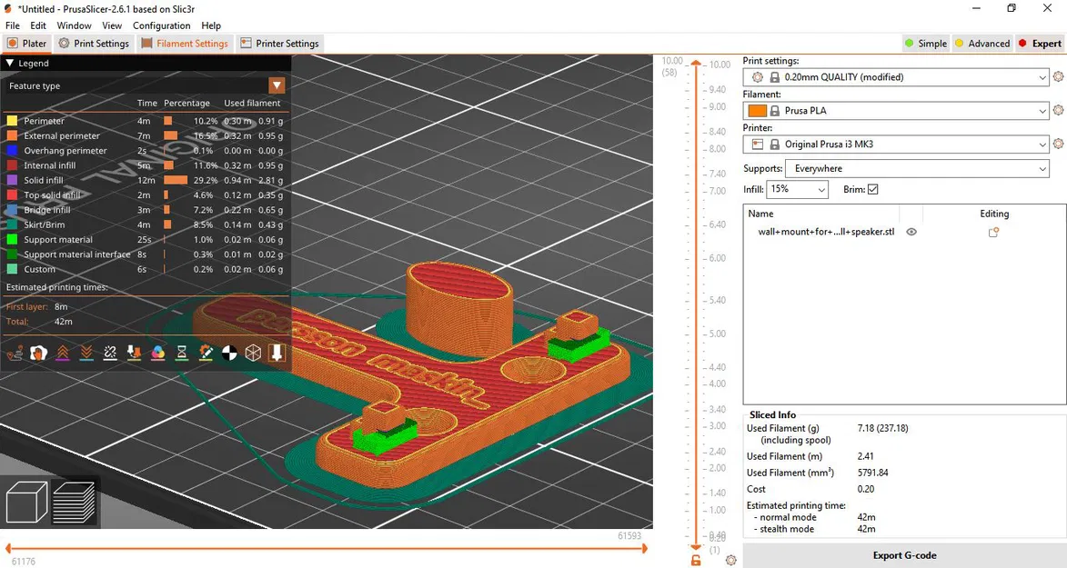
Task: Open the Supports dropdown showing Everywhere
Action: point(917,168)
